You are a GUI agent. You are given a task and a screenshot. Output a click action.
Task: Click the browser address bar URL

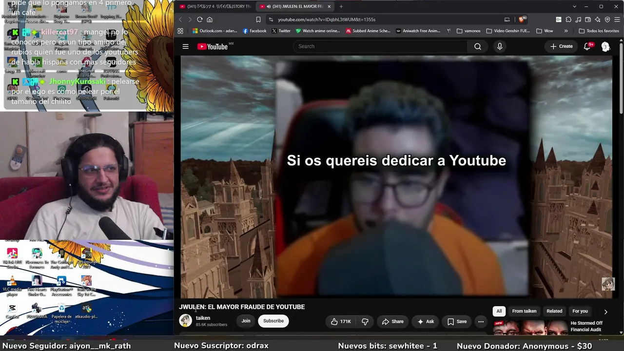coord(327,19)
